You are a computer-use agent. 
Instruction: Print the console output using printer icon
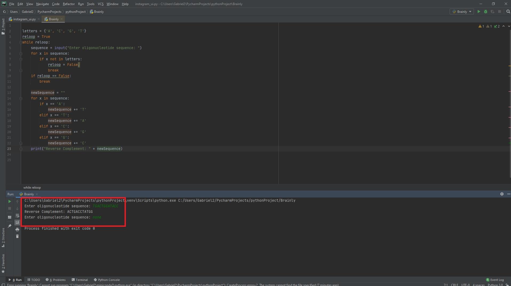(17, 229)
